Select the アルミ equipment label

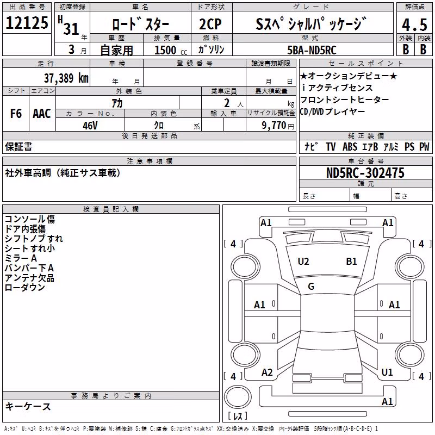coord(391,146)
